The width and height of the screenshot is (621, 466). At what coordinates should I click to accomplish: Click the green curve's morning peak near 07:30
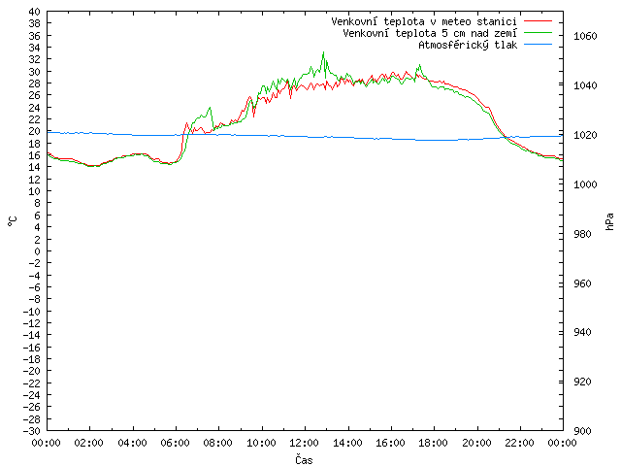click(210, 108)
